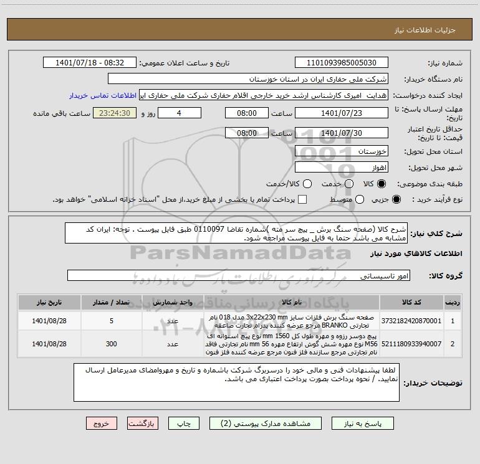Screen dimensions: 480x464
Task: Click quantity 5 in row 1
Action: (x=112, y=321)
